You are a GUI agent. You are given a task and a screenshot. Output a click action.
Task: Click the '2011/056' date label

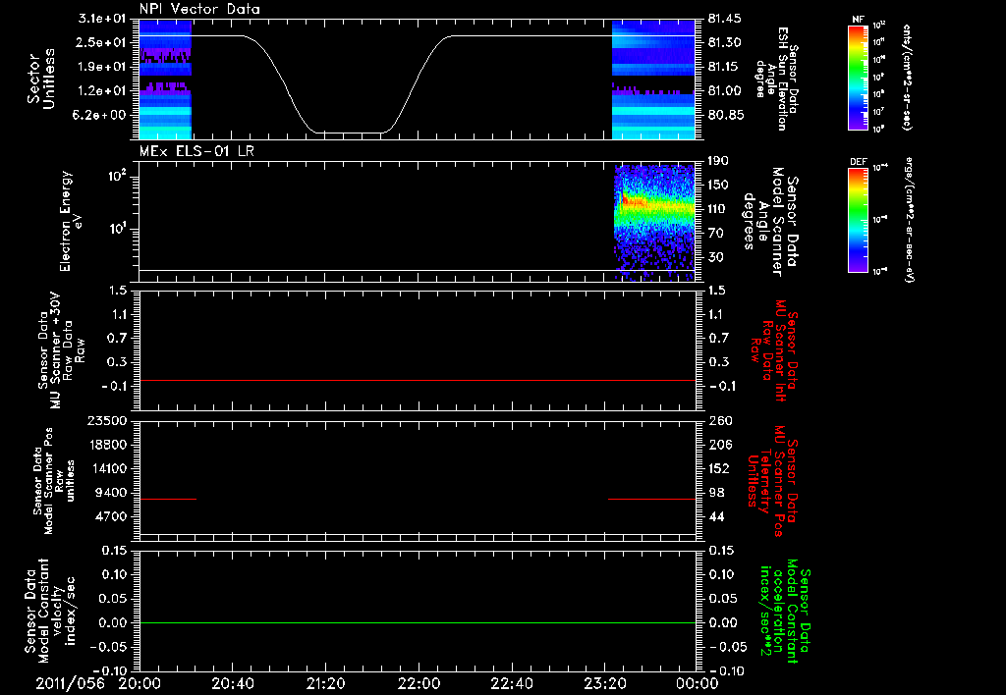click(70, 683)
